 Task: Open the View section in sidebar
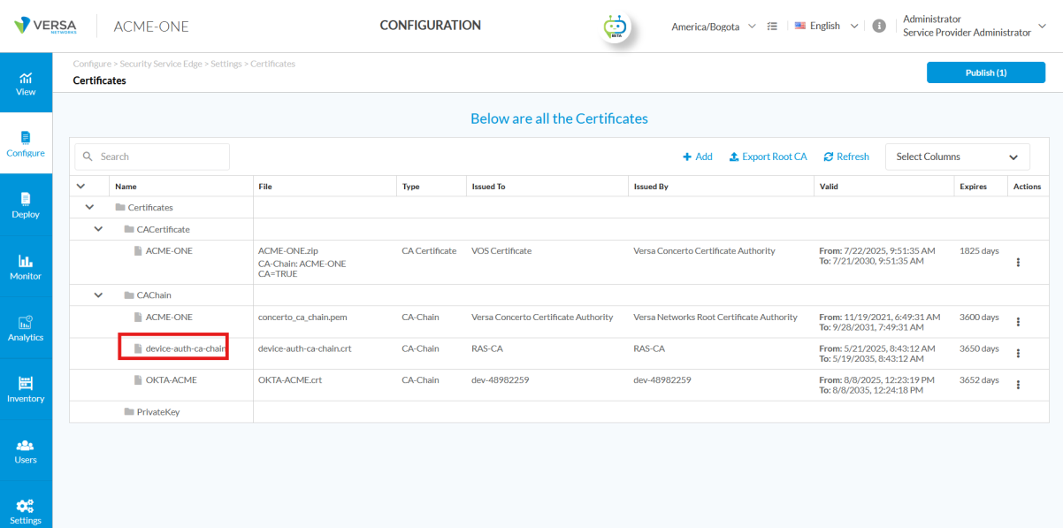[x=26, y=83]
